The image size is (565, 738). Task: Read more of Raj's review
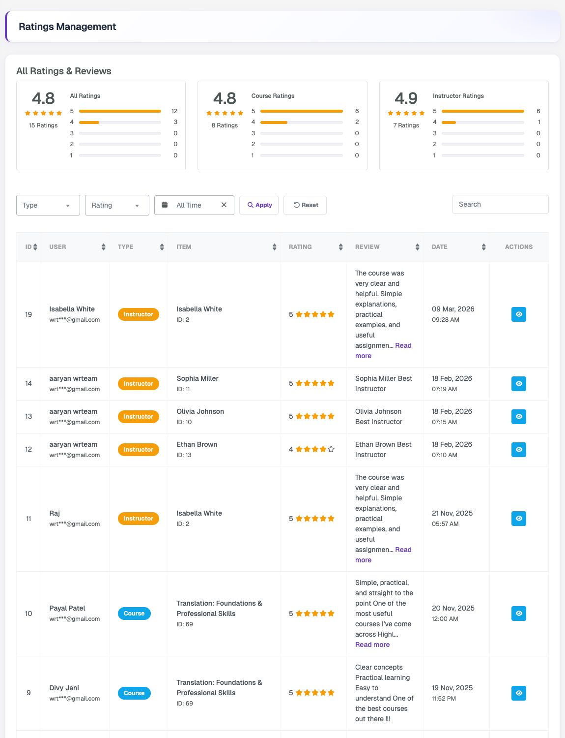403,550
